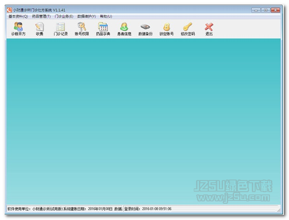The image size is (289, 220).
Task: Open the 药品字典 drug dictionary
Action: [103, 29]
